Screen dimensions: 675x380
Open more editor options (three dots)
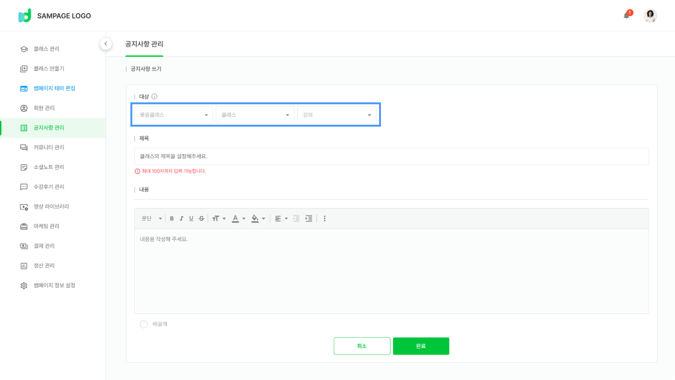pos(325,218)
